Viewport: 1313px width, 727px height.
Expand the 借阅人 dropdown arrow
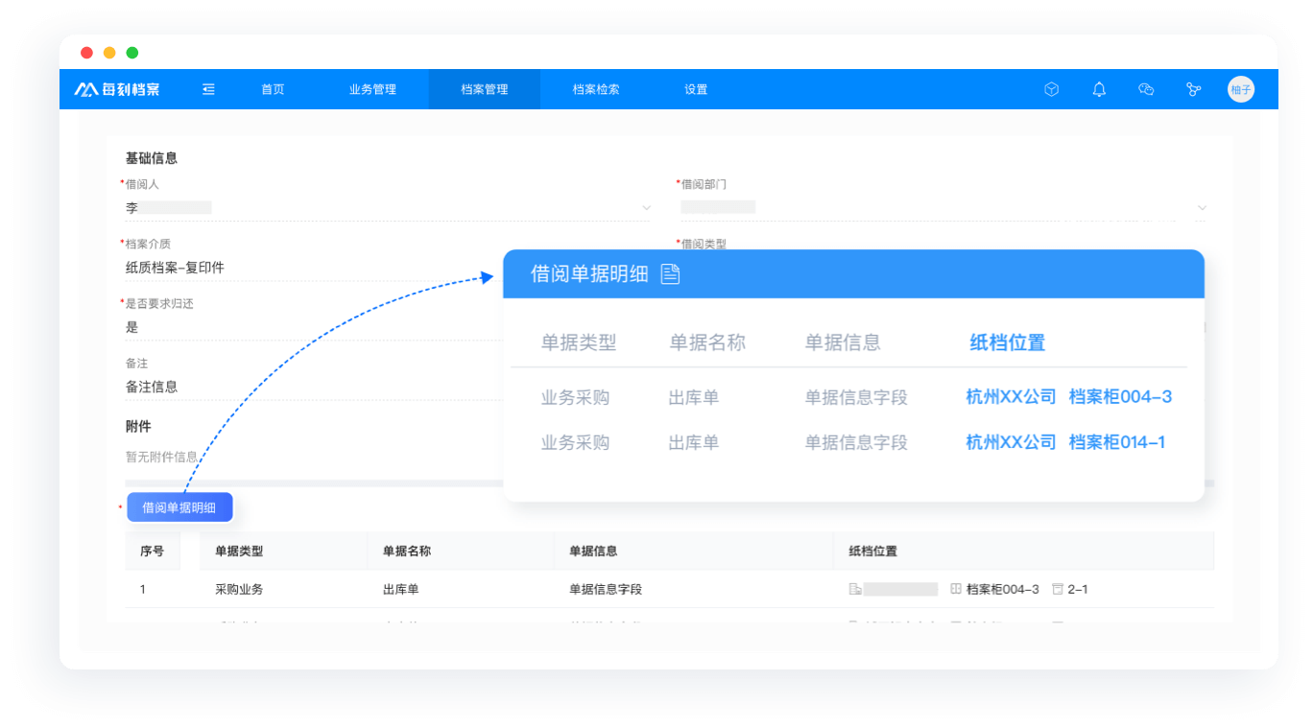pos(646,208)
